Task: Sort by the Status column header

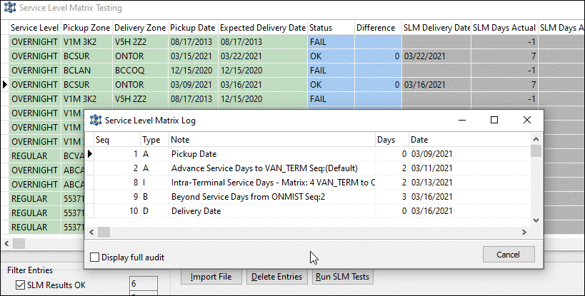Action: coord(330,27)
